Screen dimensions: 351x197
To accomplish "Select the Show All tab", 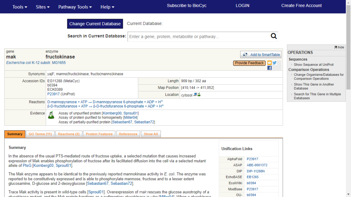I will [x=151, y=134].
